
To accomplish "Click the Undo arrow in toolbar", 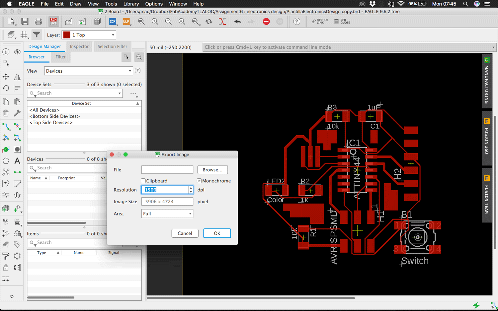I will pyautogui.click(x=237, y=22).
